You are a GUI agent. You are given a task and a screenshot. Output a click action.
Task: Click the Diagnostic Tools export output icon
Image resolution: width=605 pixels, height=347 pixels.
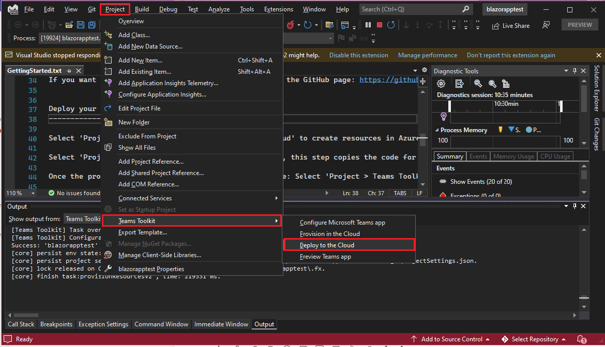[x=459, y=84]
